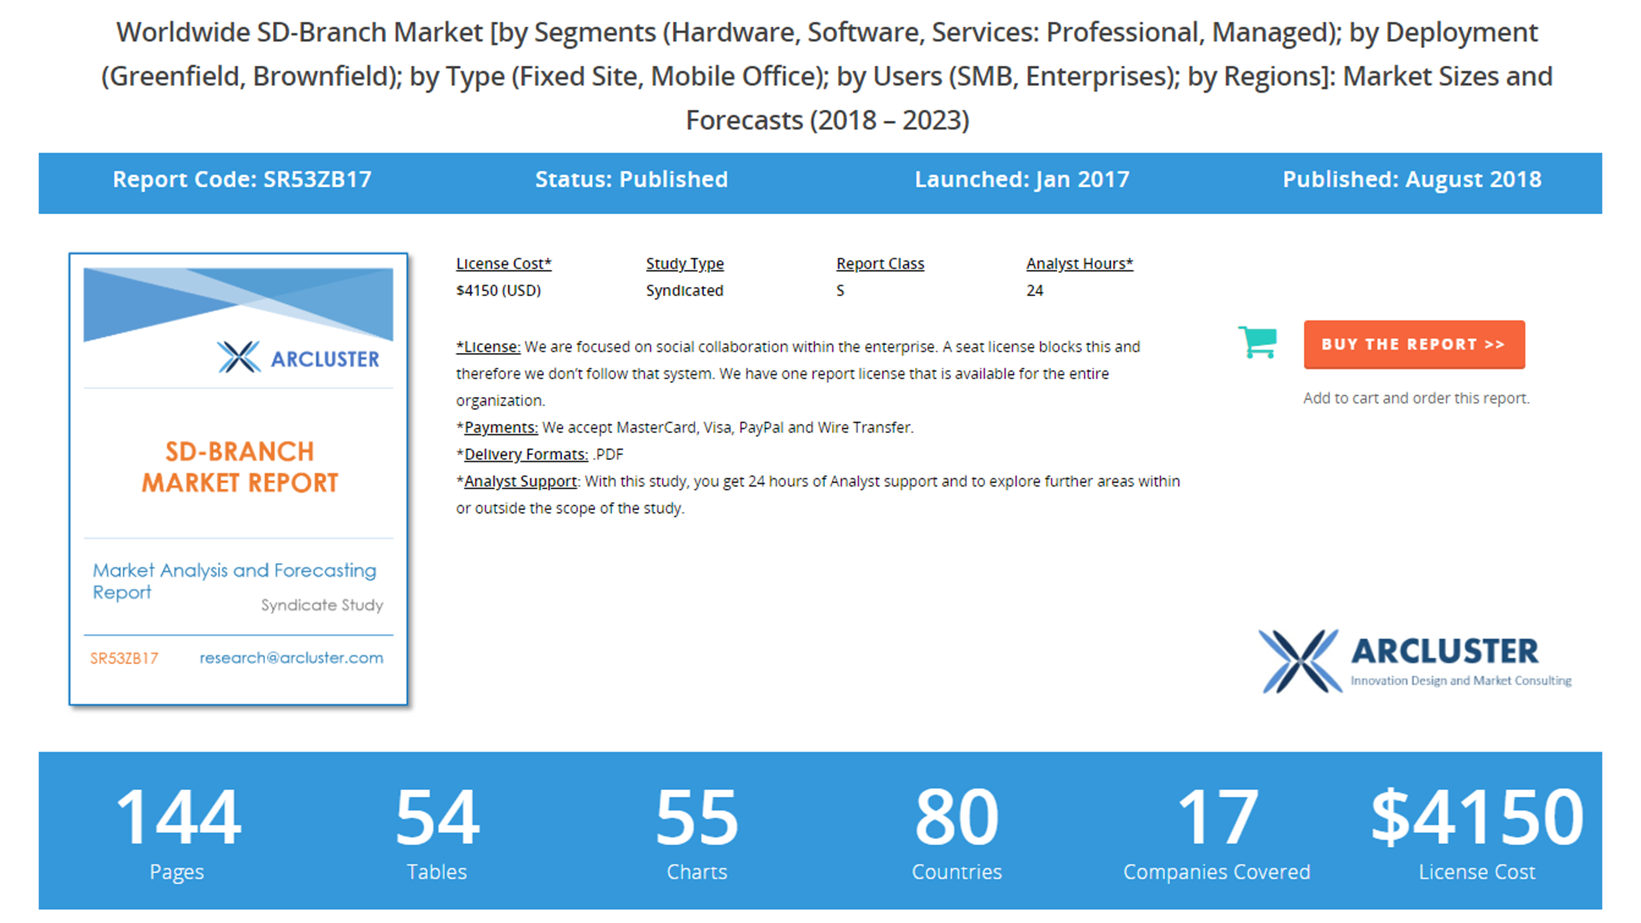Image resolution: width=1641 pixels, height=923 pixels.
Task: Click the BUY THE REPORT button
Action: pos(1414,345)
